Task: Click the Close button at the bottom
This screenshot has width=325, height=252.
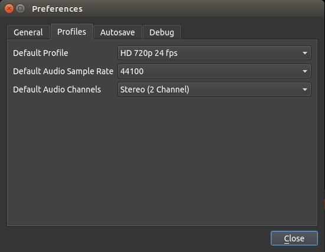Action: click(x=294, y=238)
